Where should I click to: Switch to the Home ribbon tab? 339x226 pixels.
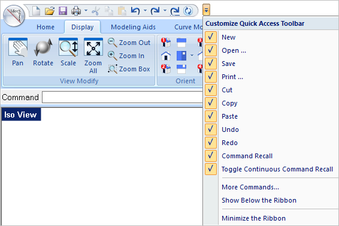[x=46, y=27]
